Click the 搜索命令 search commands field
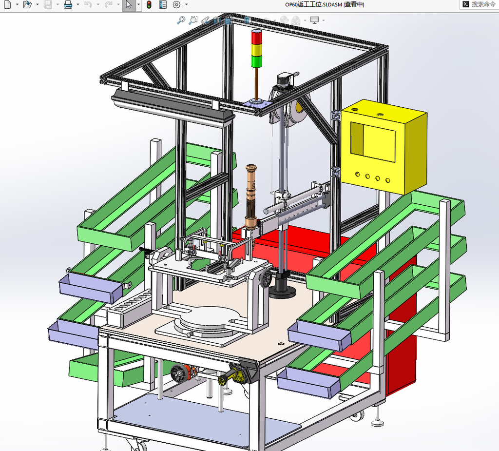This screenshot has height=451, width=499. tap(480, 4)
